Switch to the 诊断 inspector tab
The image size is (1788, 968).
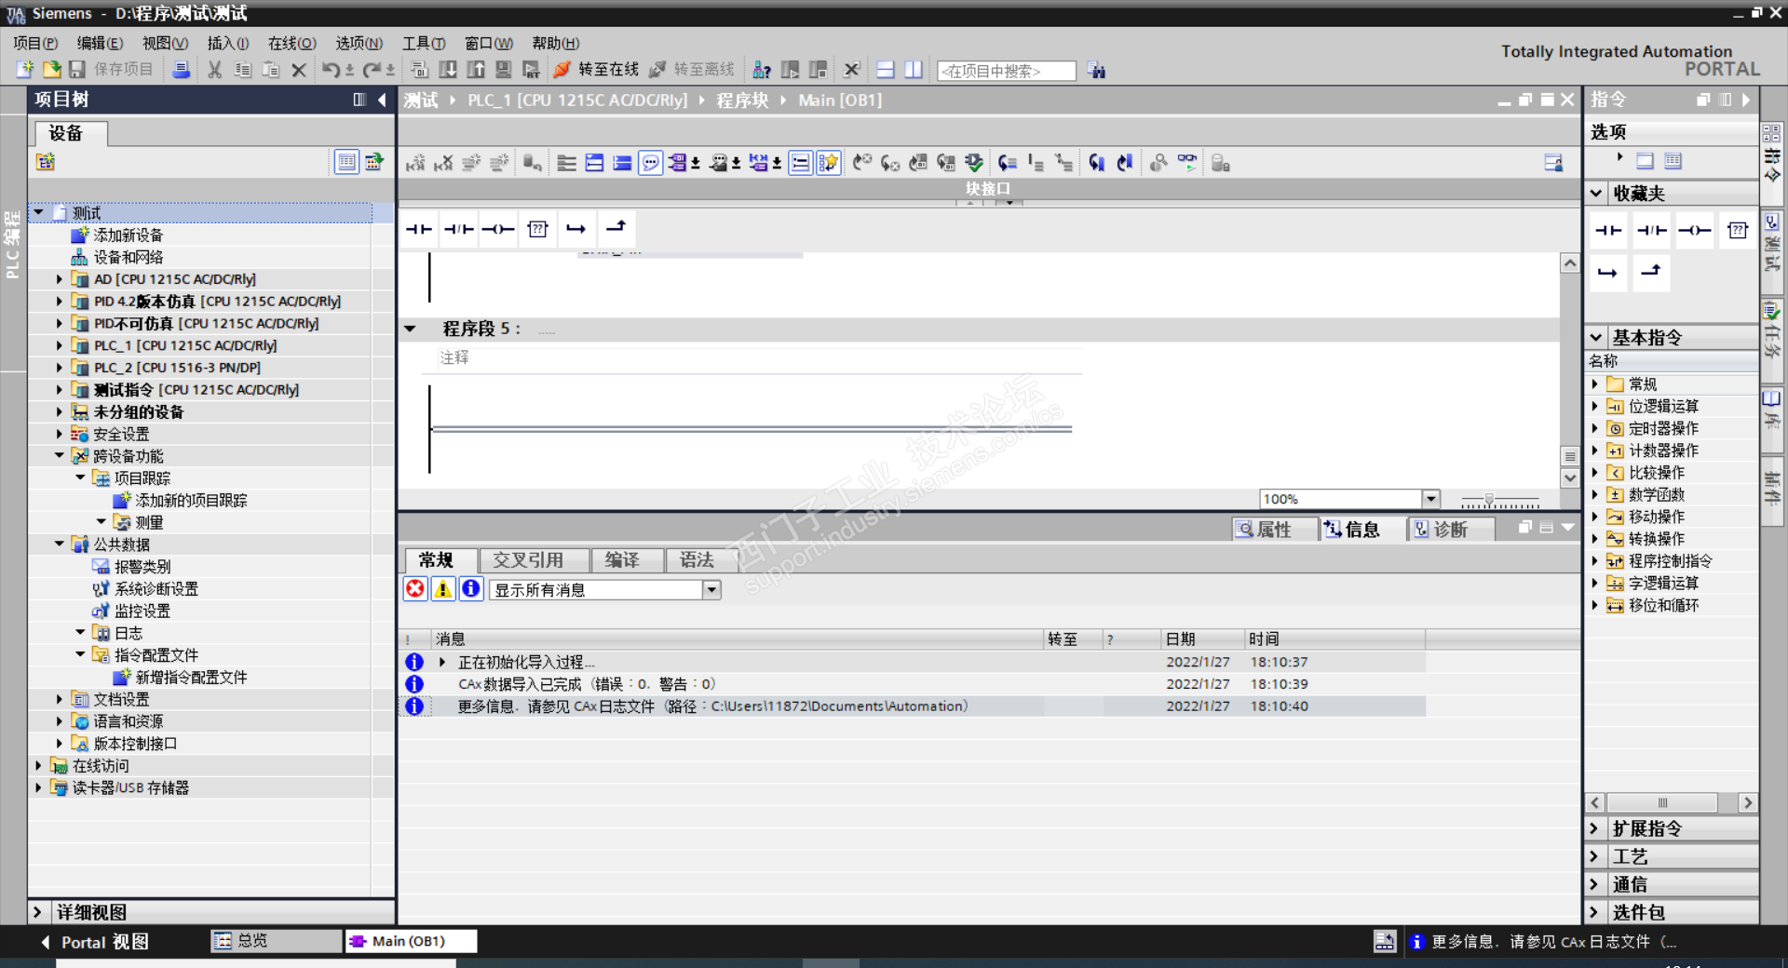tap(1451, 529)
